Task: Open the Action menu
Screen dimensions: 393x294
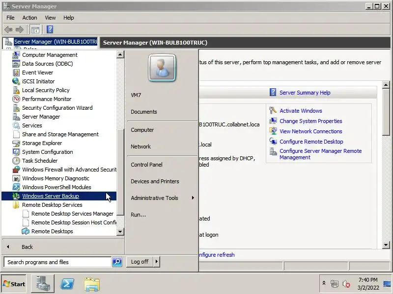Action: pos(29,18)
